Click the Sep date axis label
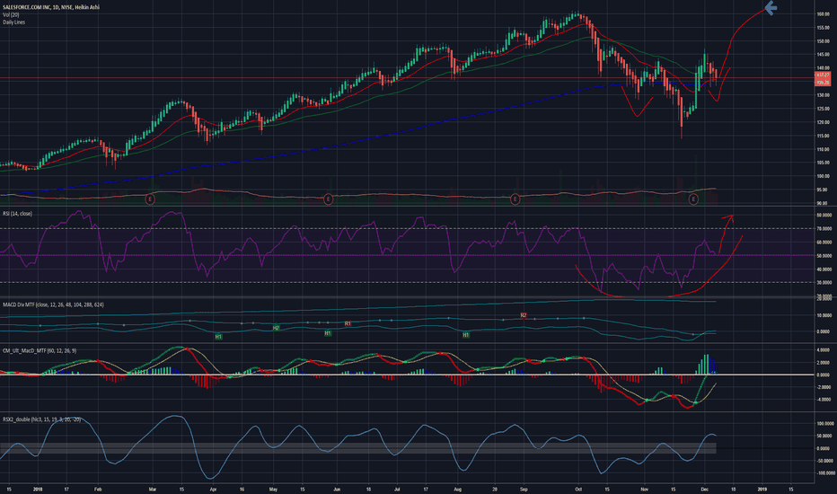Viewport: 837px width, 494px height. point(524,489)
